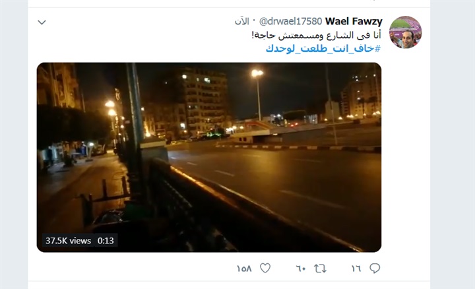Click the retweet arrows icon
Viewport: 475px width, 289px height.
point(320,269)
